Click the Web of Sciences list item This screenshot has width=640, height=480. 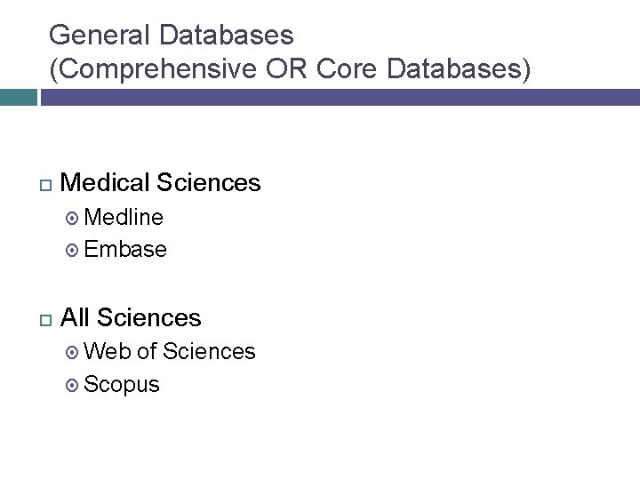point(171,352)
